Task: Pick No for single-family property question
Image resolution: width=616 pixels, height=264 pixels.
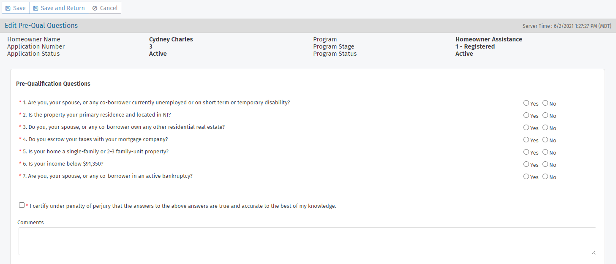Action: [545, 152]
